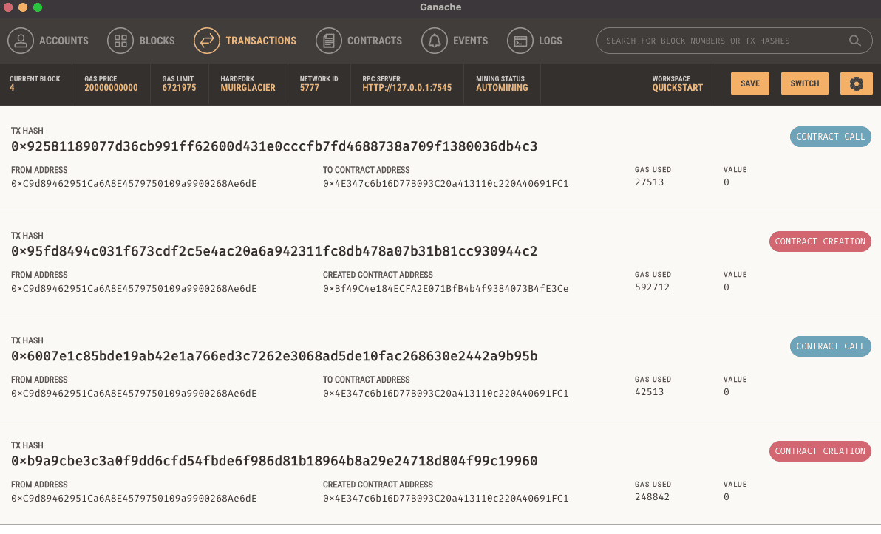881x534 pixels.
Task: Click the search magnifier icon
Action: tap(855, 41)
